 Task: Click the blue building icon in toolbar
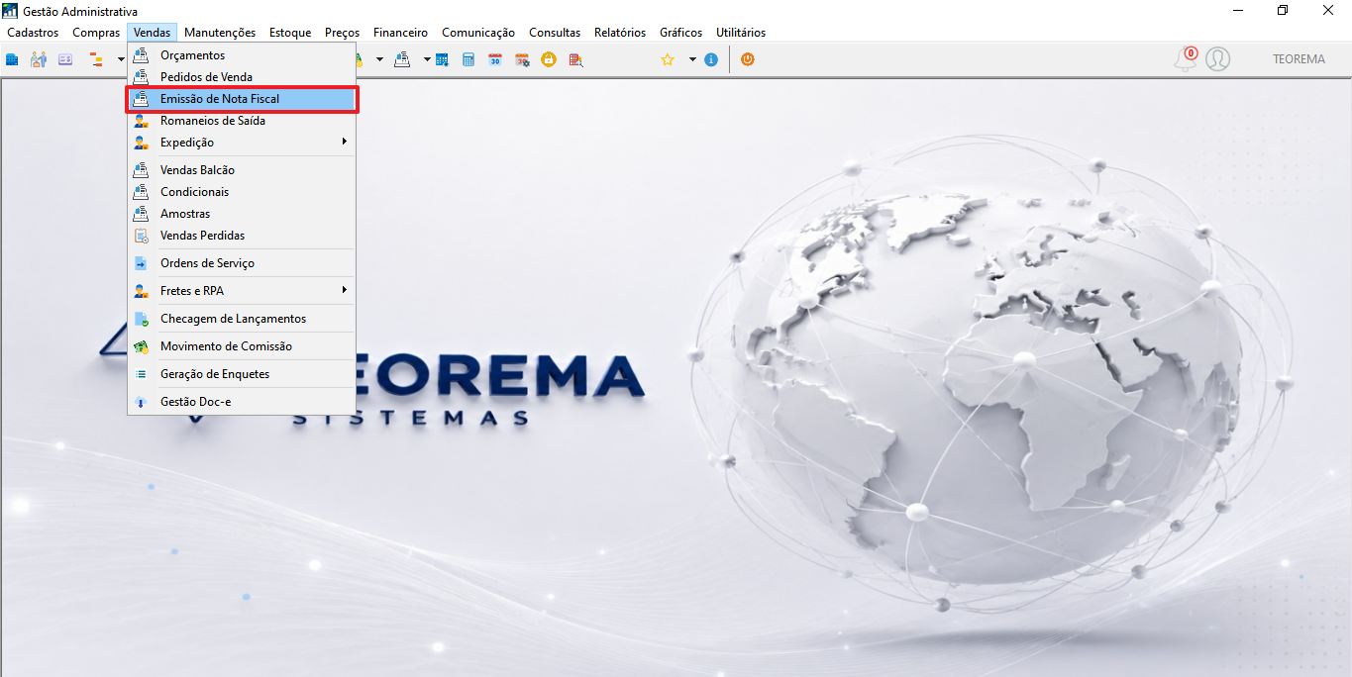[x=12, y=60]
